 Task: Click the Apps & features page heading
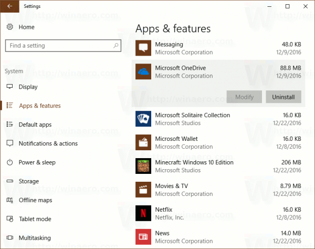tap(173, 28)
